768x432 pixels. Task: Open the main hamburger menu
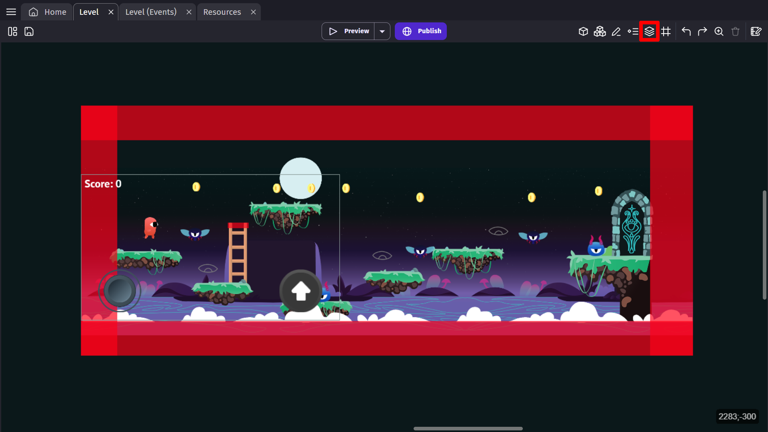tap(11, 12)
